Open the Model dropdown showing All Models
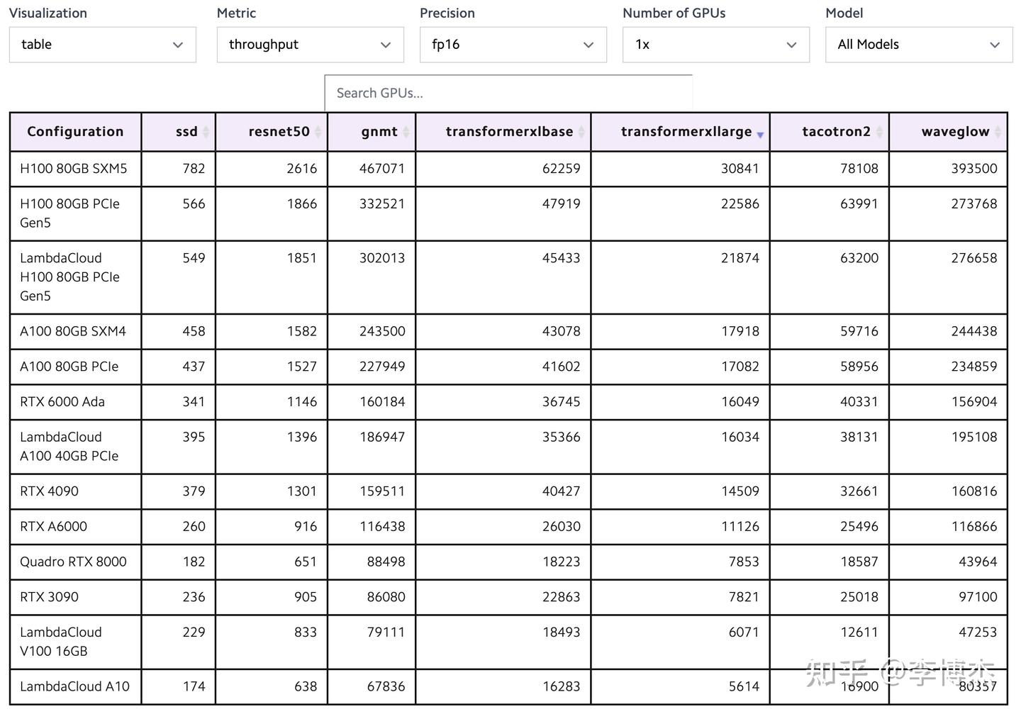The image size is (1021, 714). [919, 45]
